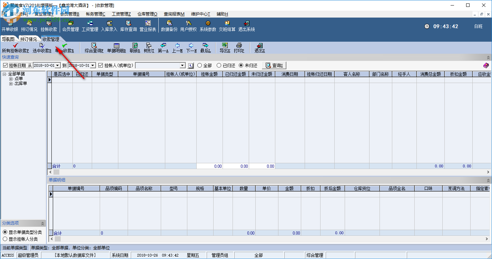Open the 查询报表M menu
The width and height of the screenshot is (492, 259).
(x=174, y=14)
